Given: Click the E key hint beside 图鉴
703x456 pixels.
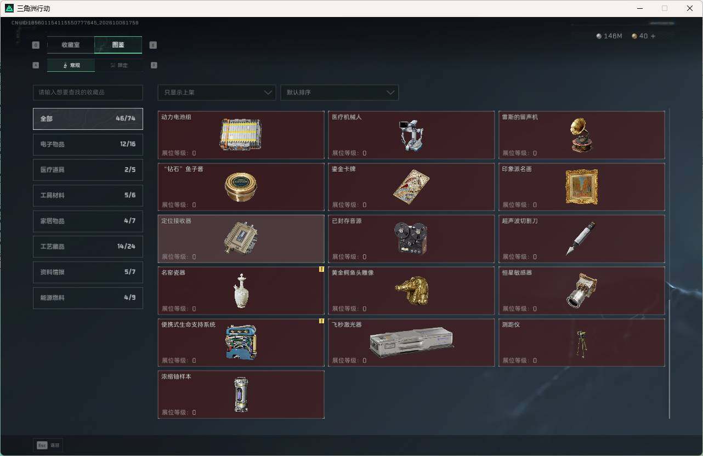Looking at the screenshot, I should pyautogui.click(x=153, y=45).
